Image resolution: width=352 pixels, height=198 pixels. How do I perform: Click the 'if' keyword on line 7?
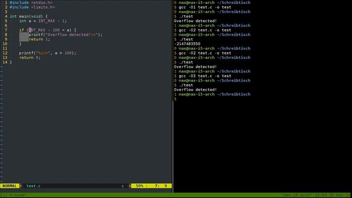(21, 30)
